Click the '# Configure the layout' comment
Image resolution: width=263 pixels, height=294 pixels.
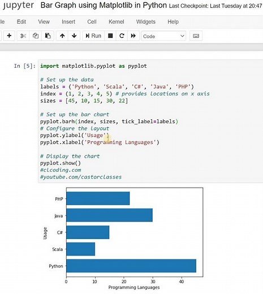[x=75, y=128]
